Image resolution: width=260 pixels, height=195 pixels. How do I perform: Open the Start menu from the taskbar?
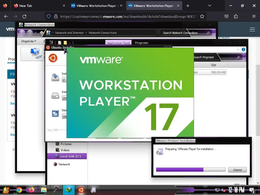6,190
